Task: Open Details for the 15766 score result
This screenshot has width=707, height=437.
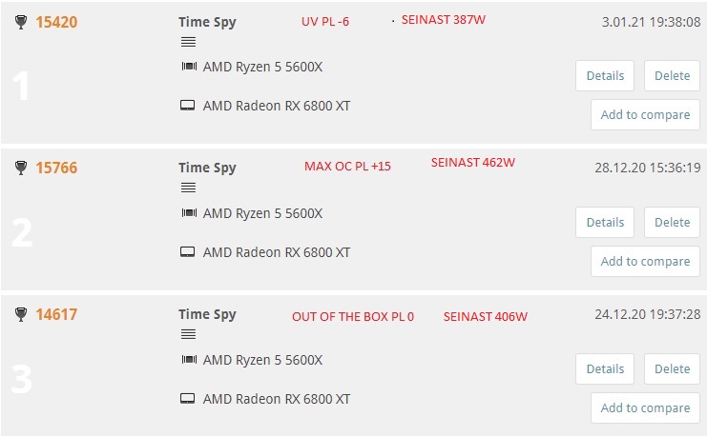Action: point(605,223)
